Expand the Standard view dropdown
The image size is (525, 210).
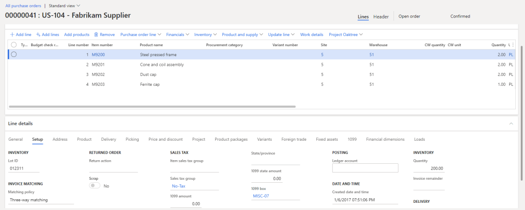[x=65, y=5]
